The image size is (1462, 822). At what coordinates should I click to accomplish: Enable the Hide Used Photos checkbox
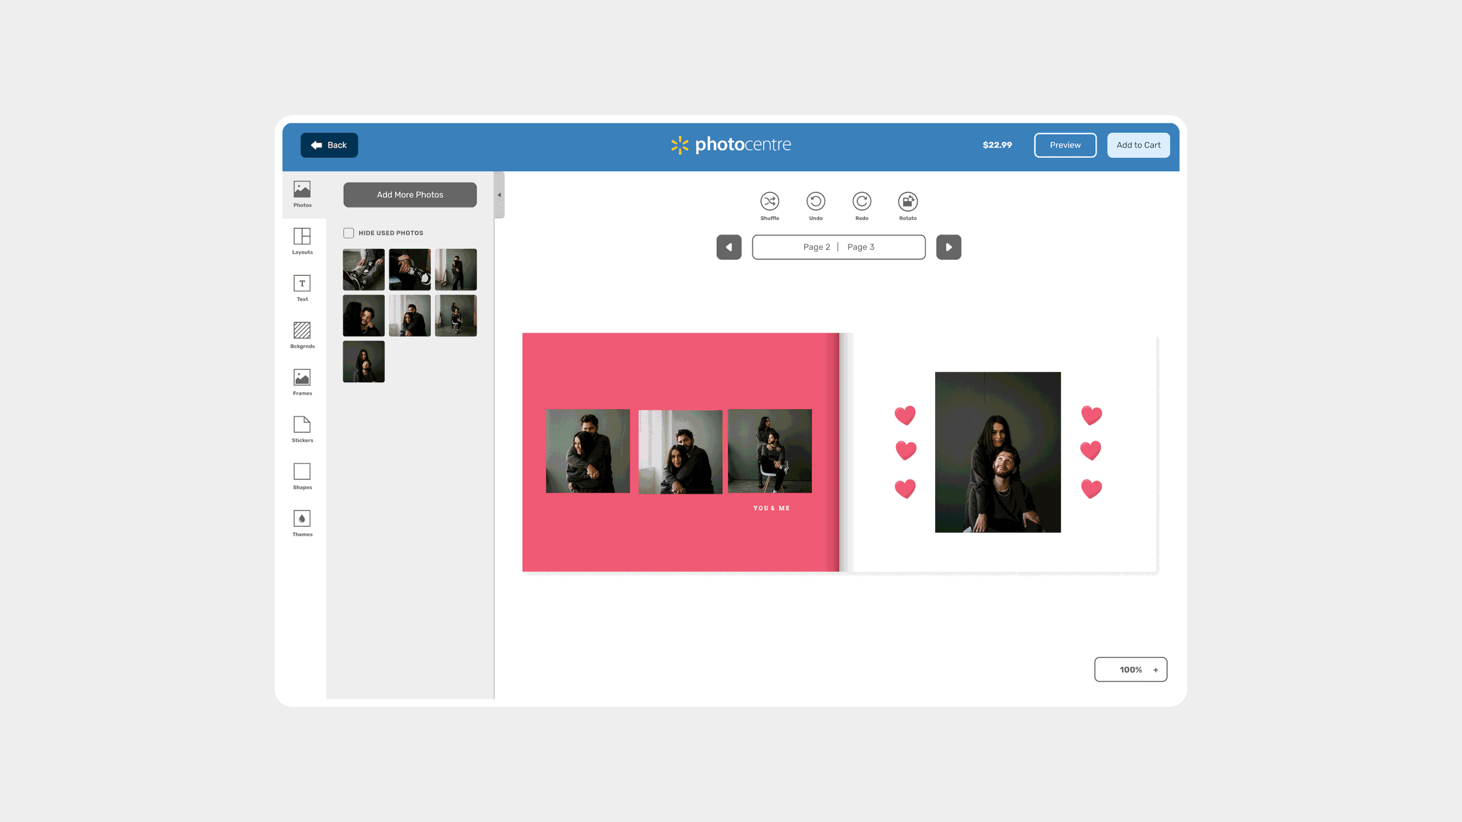[349, 233]
